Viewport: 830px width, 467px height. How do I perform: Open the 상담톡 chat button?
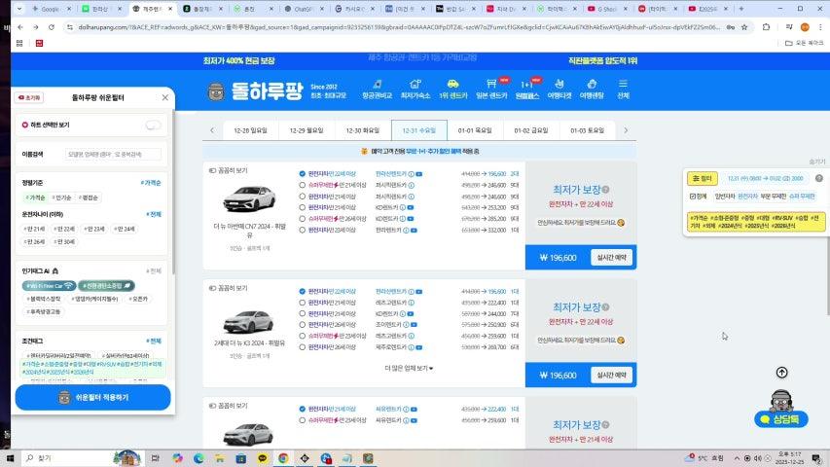(781, 419)
